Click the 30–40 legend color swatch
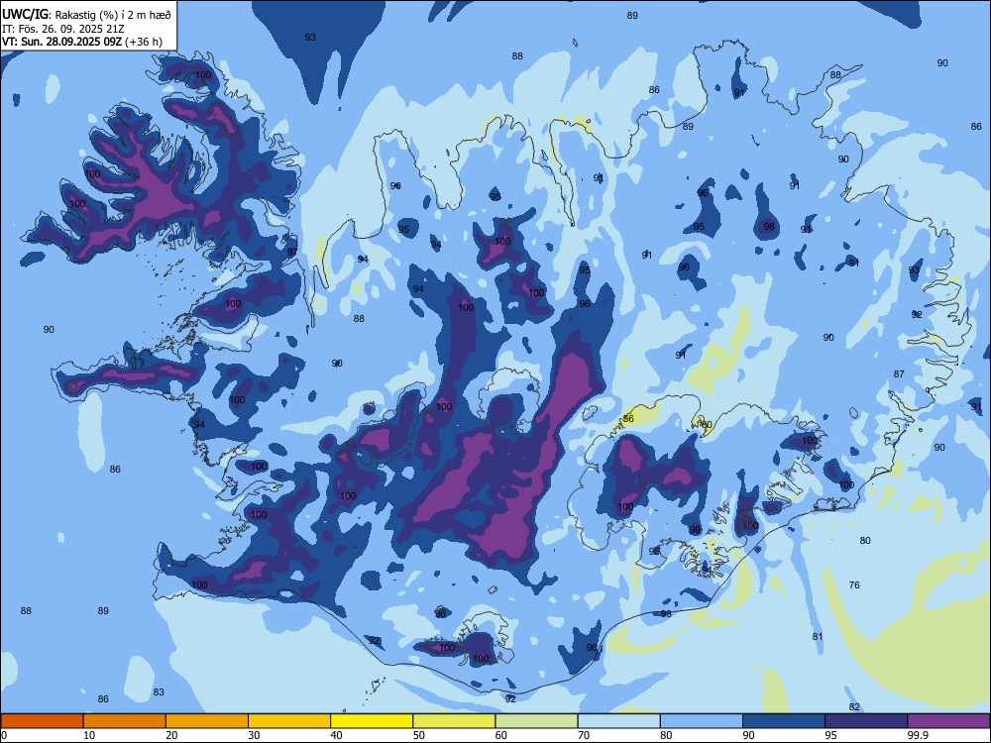Viewport: 991px width, 743px height. pyautogui.click(x=289, y=721)
